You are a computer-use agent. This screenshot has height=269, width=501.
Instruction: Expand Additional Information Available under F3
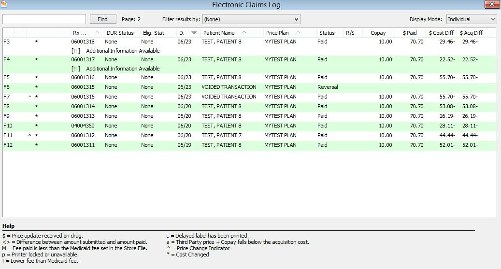tap(115, 51)
